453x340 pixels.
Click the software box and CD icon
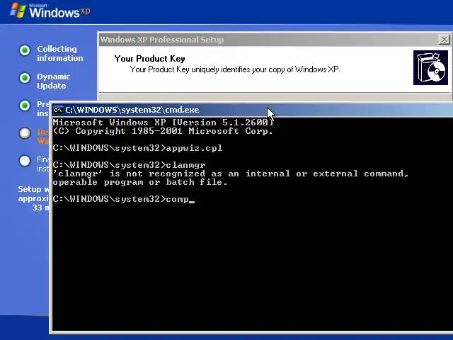click(430, 68)
